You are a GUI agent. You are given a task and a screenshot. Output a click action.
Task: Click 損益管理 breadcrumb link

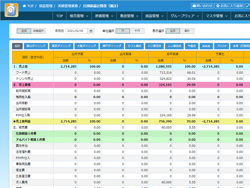pos(47,6)
